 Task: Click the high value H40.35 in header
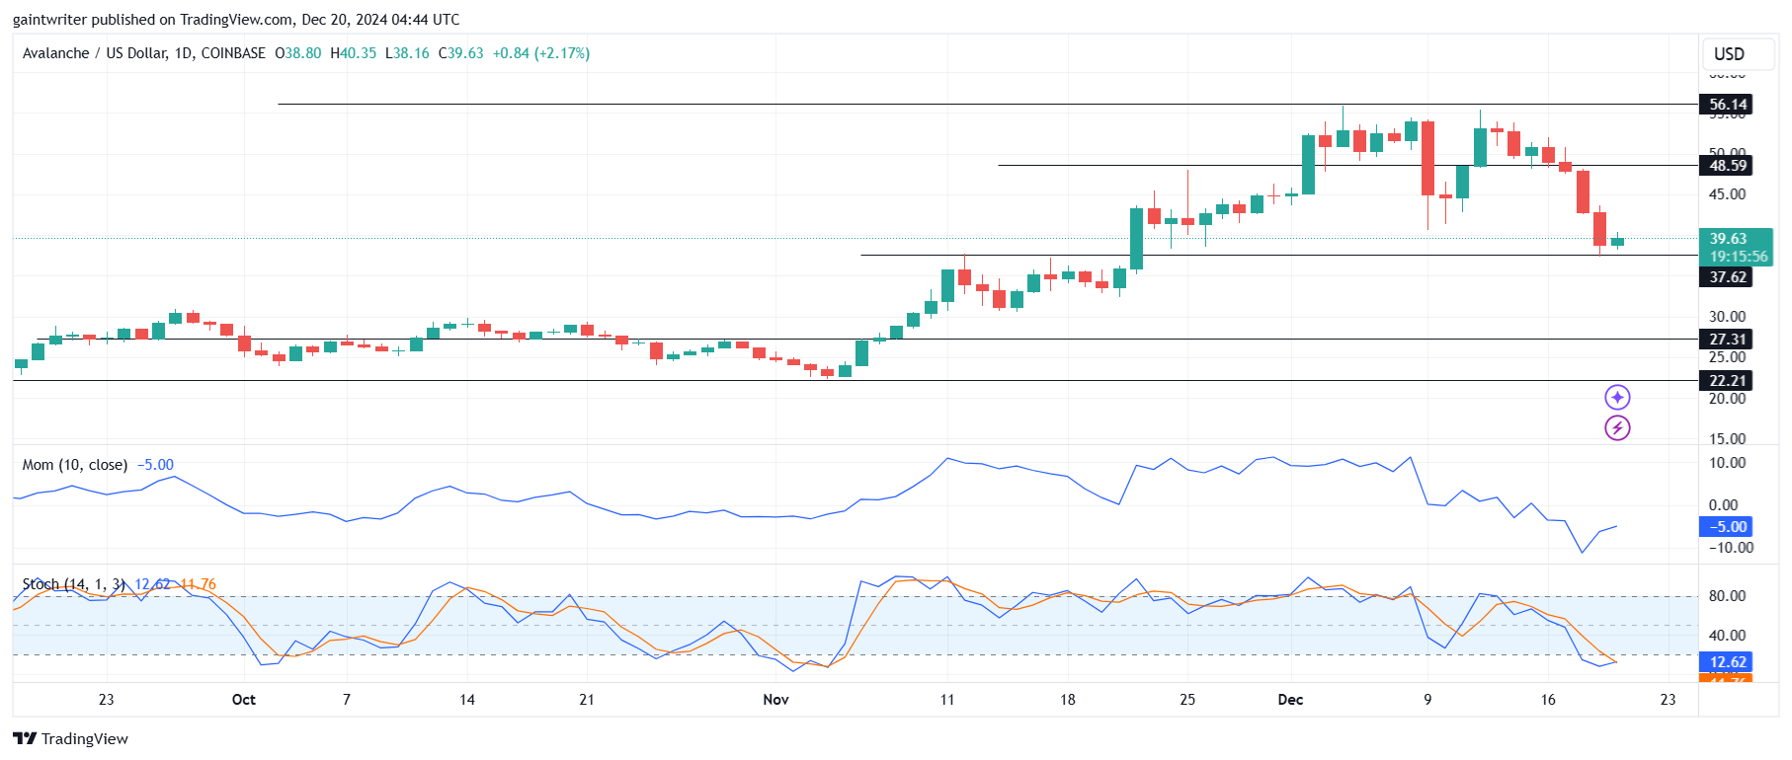[354, 53]
